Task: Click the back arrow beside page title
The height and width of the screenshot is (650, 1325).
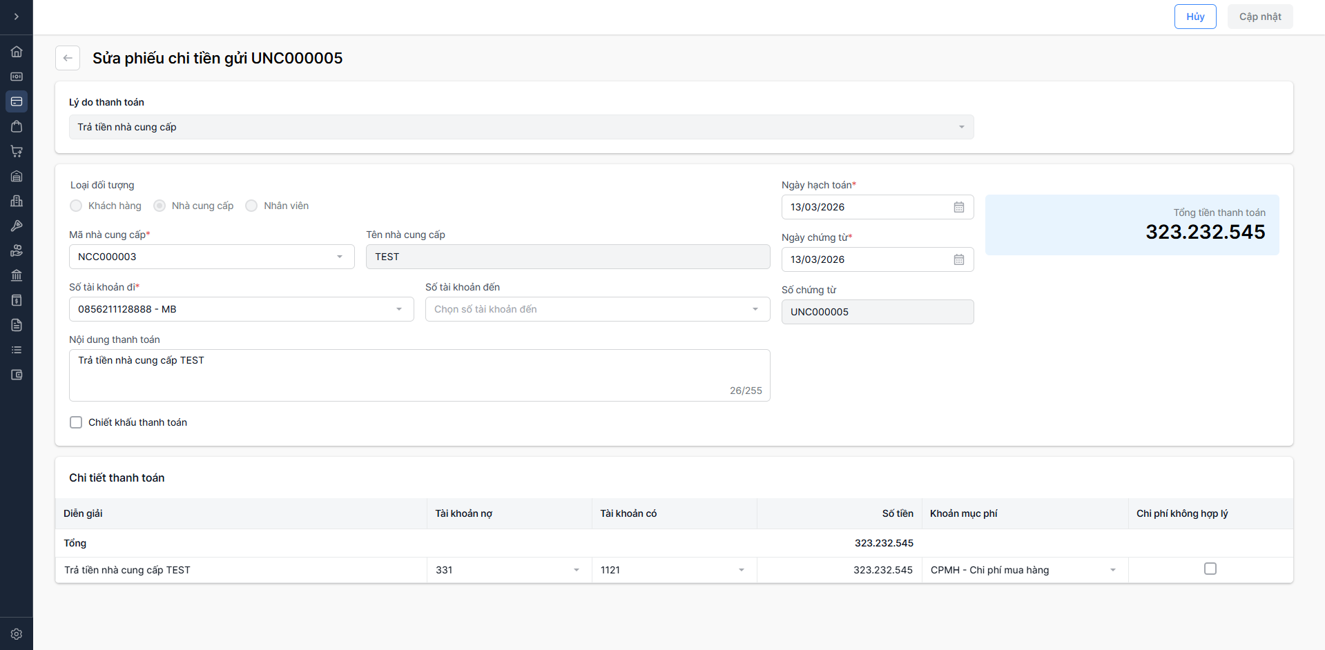Action: [68, 58]
